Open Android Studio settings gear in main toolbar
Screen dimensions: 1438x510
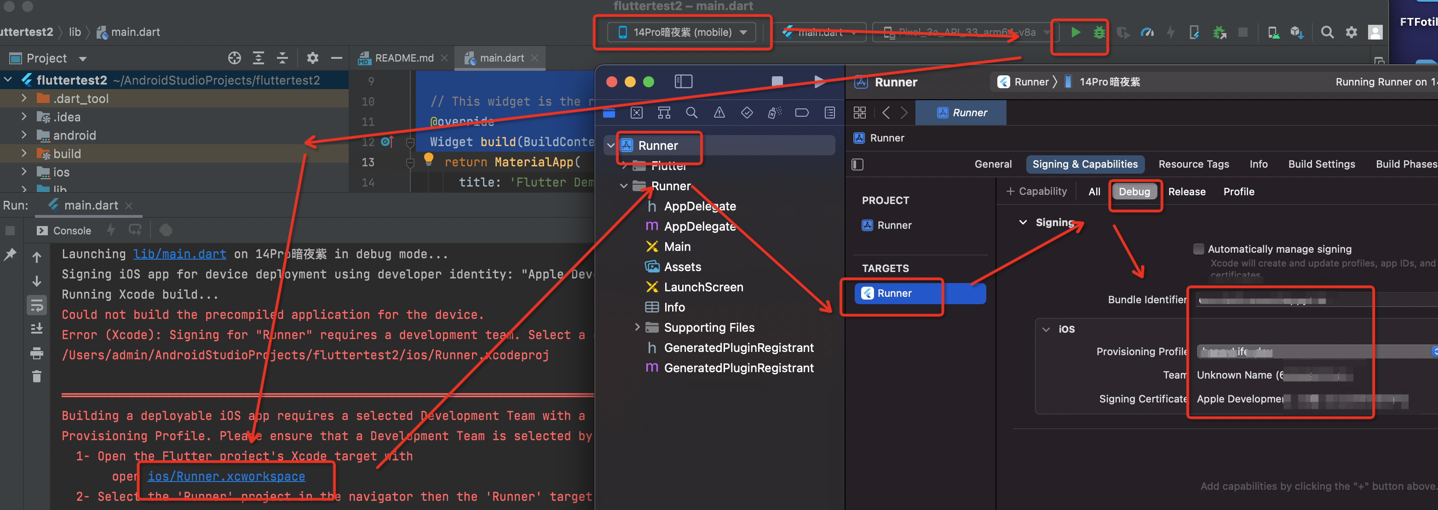[1351, 32]
